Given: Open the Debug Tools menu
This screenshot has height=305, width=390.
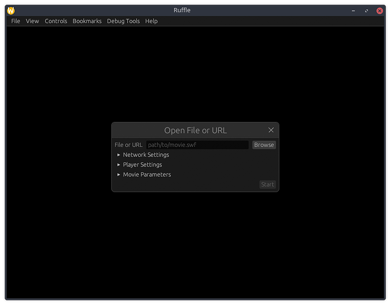Looking at the screenshot, I should click(x=123, y=21).
